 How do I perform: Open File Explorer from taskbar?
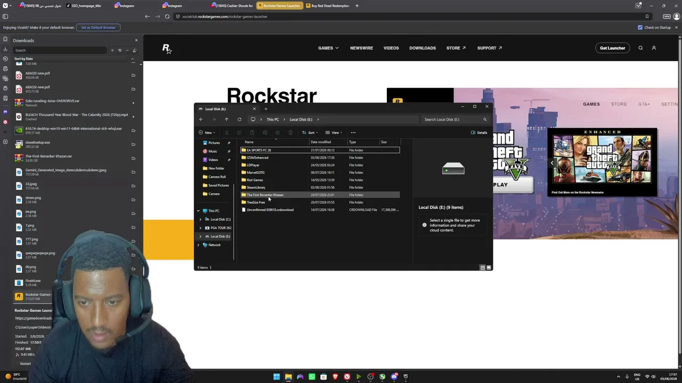tap(288, 377)
